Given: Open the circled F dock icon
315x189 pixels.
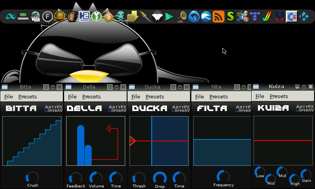Looking at the screenshot, I should click(x=47, y=17).
